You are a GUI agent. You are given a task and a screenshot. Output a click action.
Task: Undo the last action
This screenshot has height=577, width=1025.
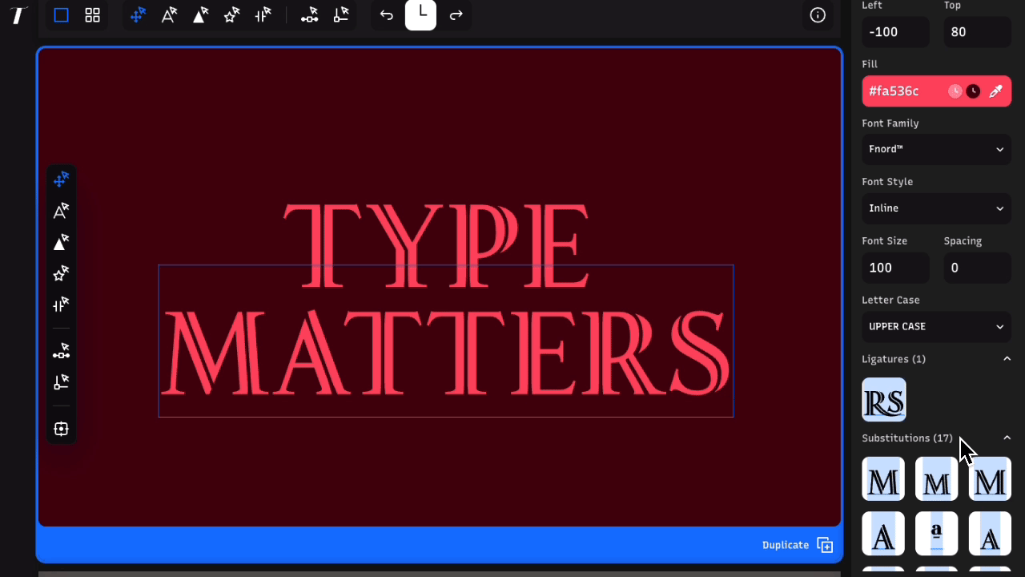(387, 15)
